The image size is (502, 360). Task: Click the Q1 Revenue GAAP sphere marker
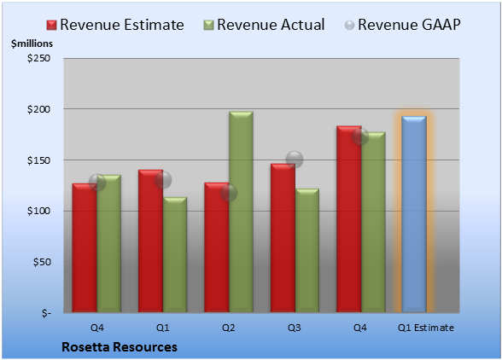click(x=163, y=180)
